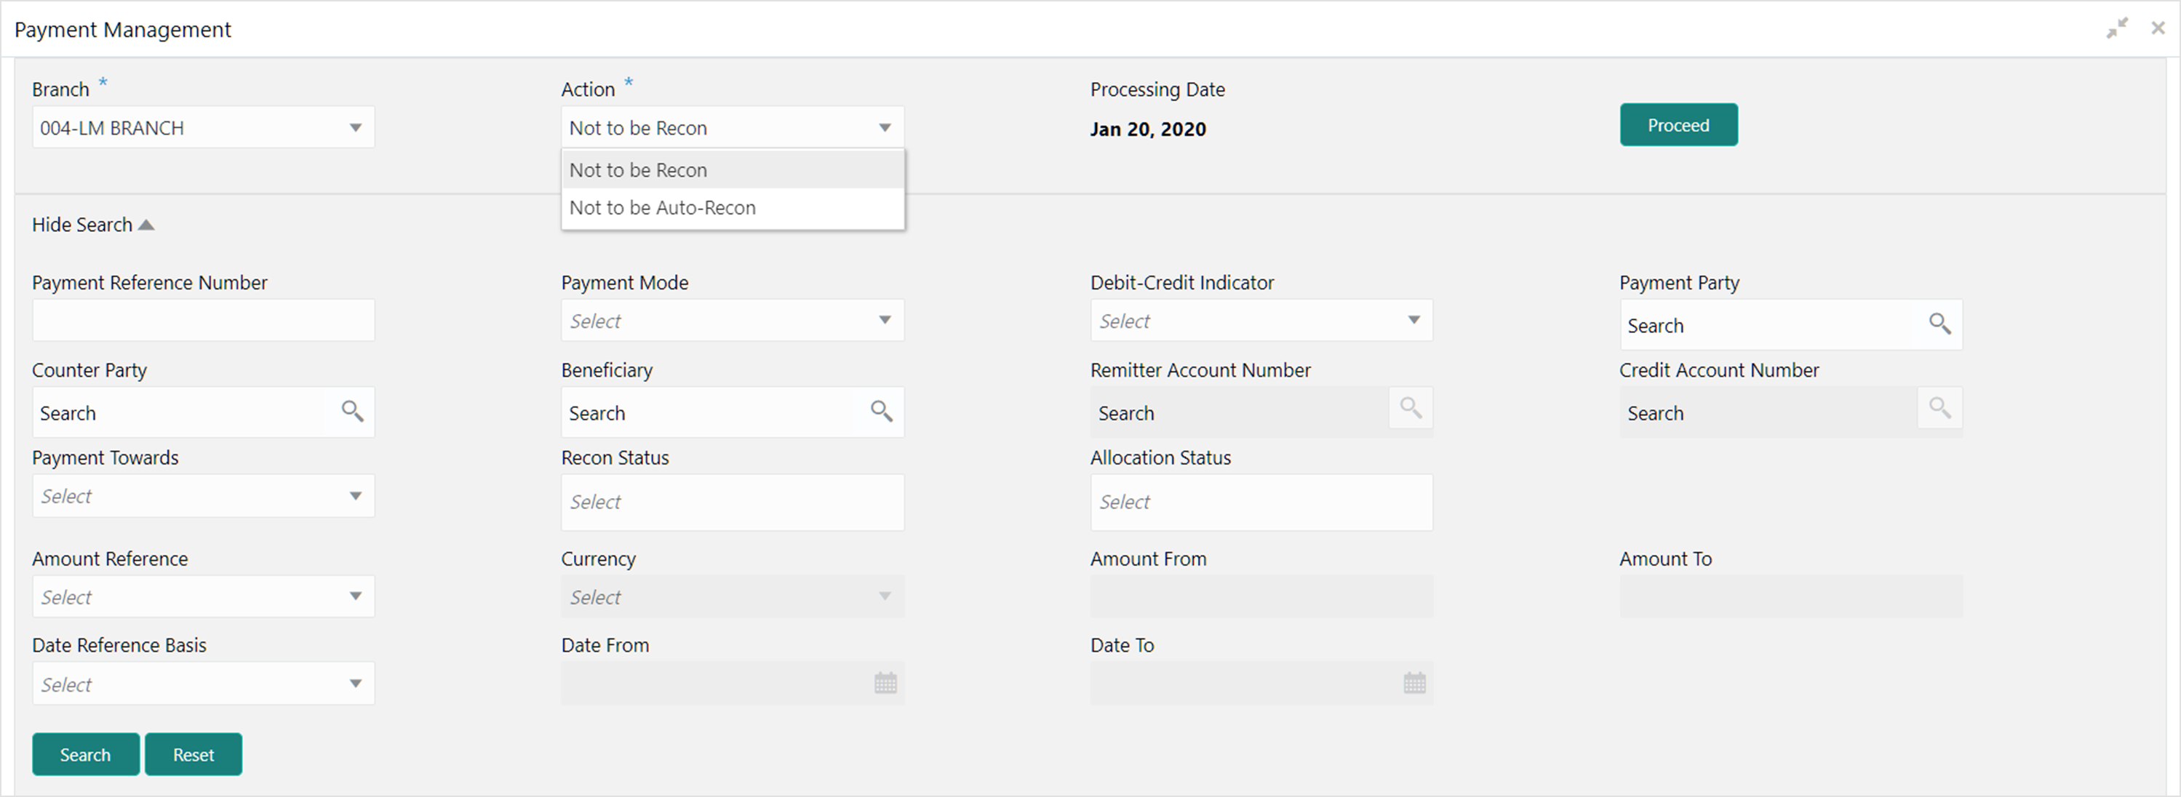Image resolution: width=2181 pixels, height=797 pixels.
Task: Select the Not to be Auto-Recon option
Action: coord(662,208)
